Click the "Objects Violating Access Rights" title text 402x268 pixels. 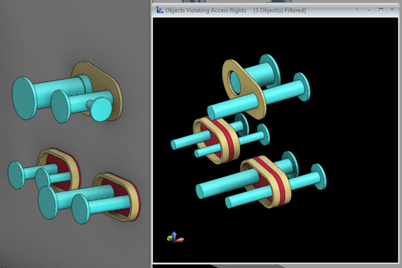pyautogui.click(x=205, y=10)
